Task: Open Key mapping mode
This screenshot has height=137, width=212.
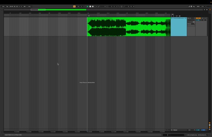Action: point(194,6)
